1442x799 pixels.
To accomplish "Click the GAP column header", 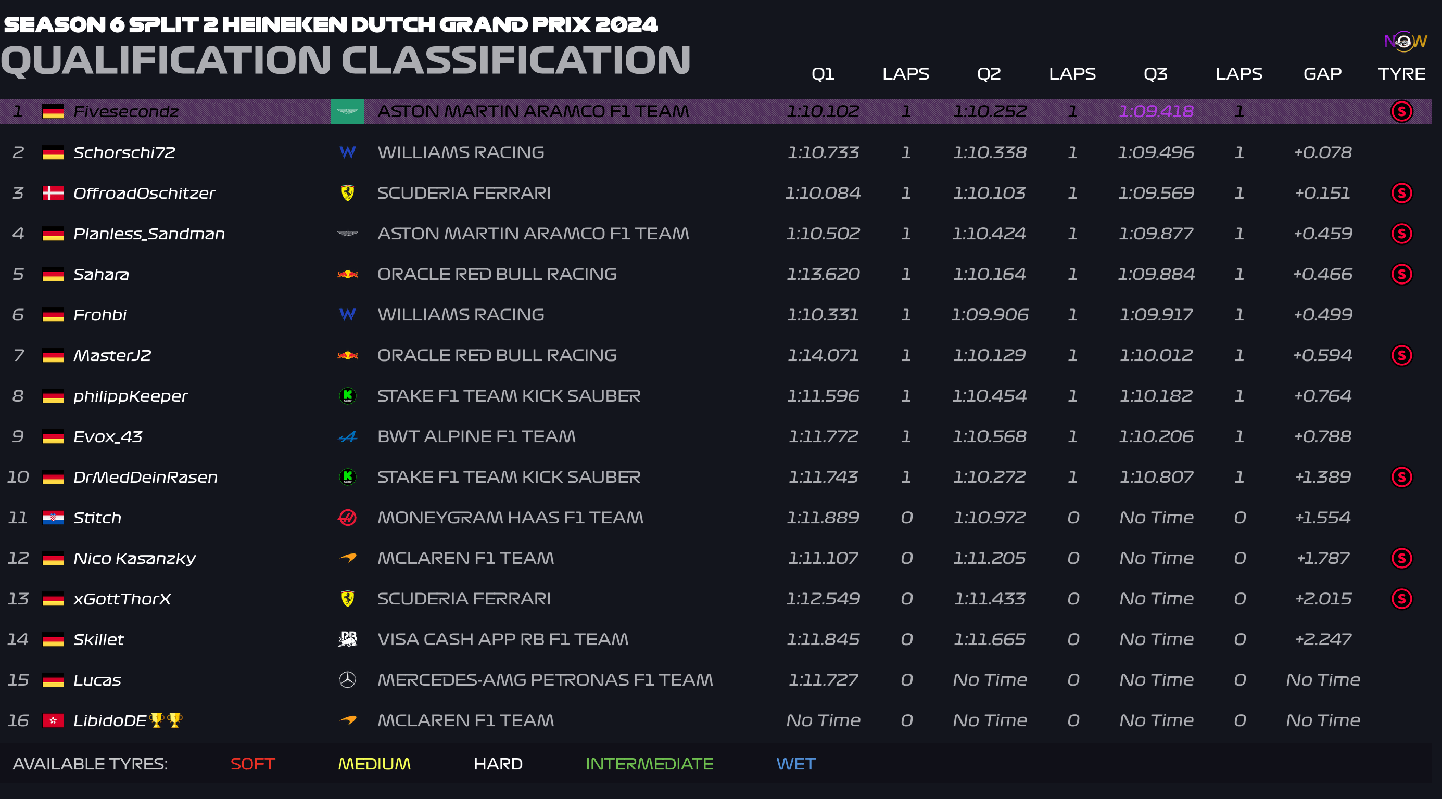I will 1322,74.
